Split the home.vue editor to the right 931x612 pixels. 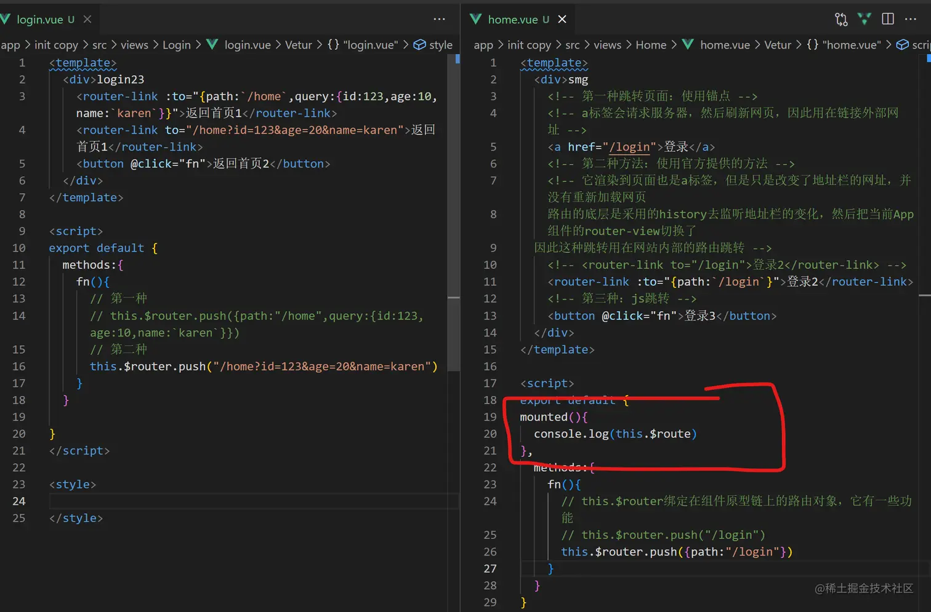click(888, 19)
